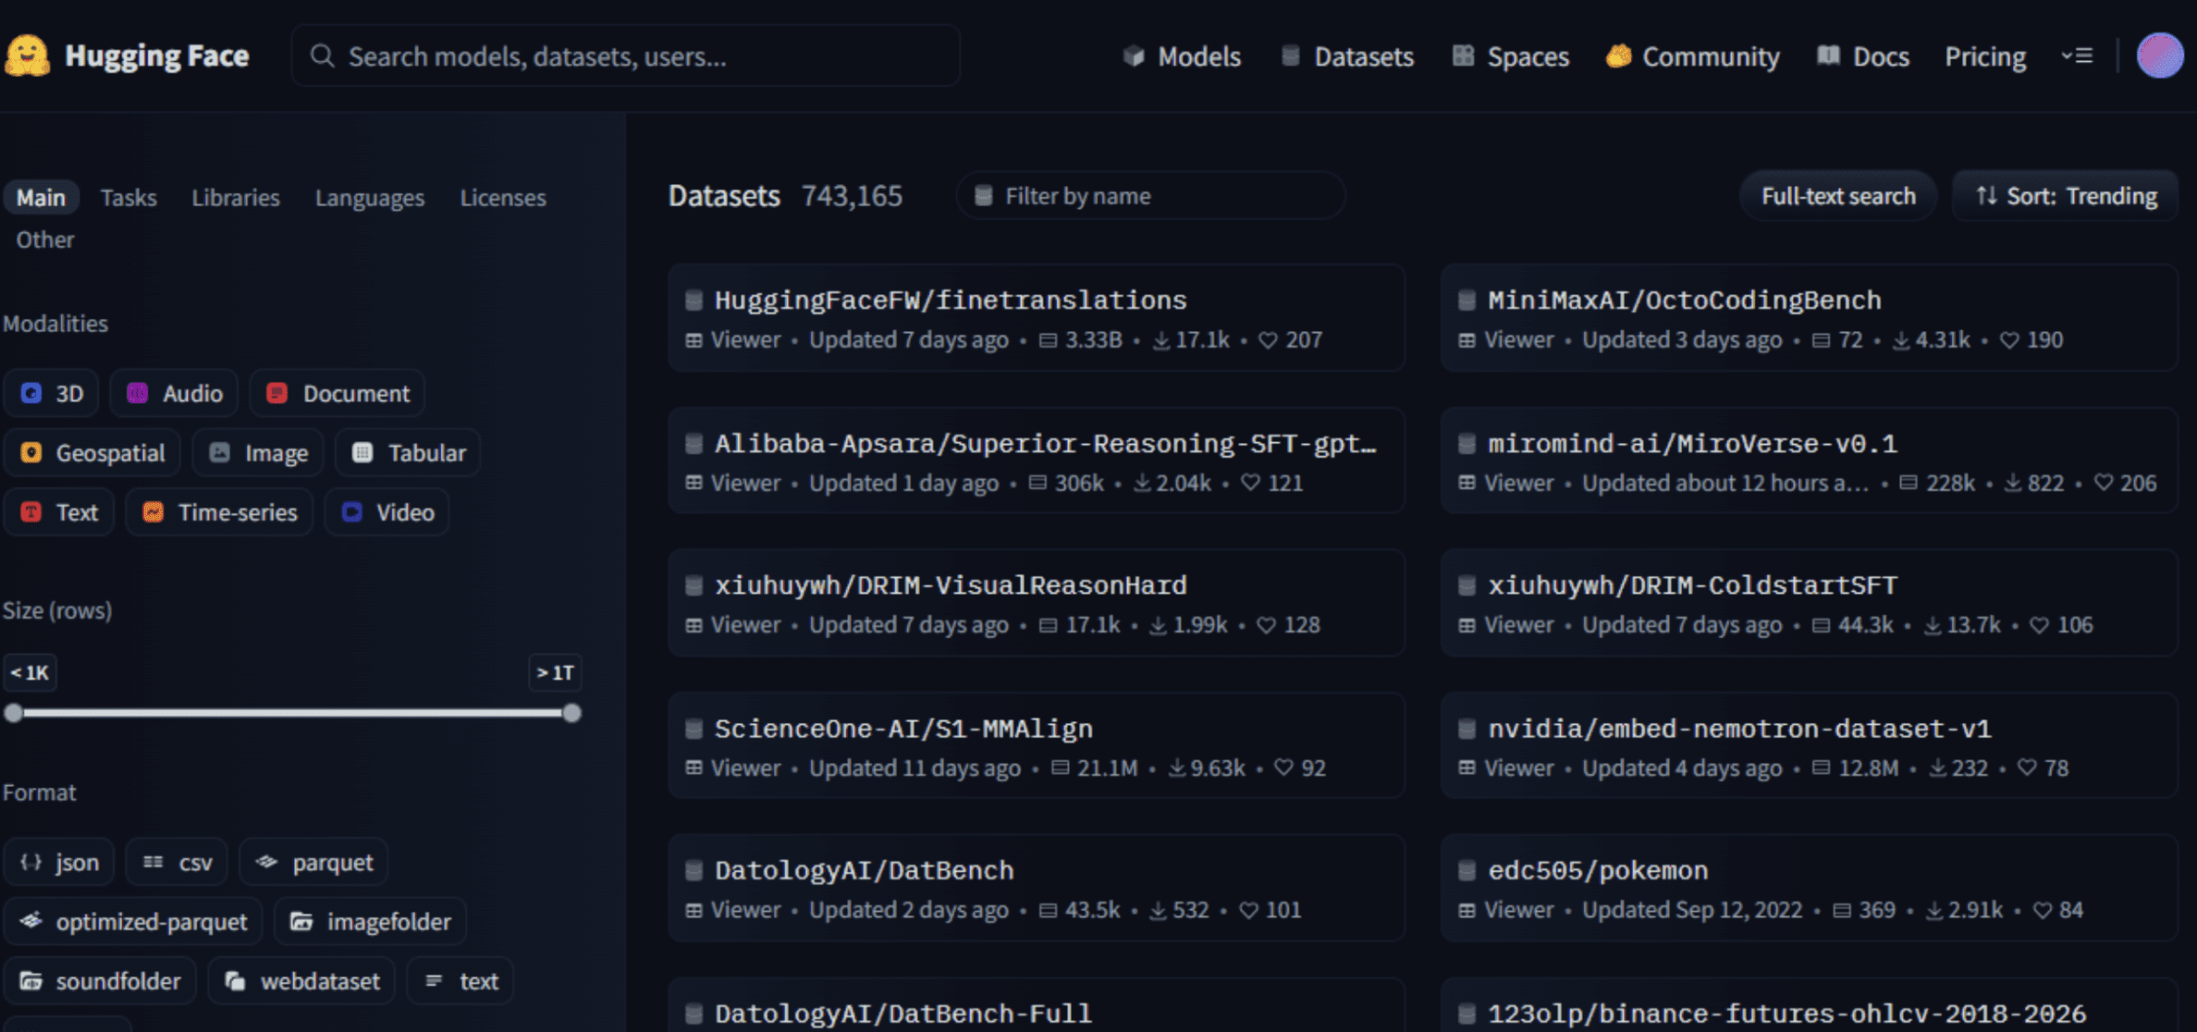Open the Community section
The width and height of the screenshot is (2197, 1032).
pos(1709,56)
